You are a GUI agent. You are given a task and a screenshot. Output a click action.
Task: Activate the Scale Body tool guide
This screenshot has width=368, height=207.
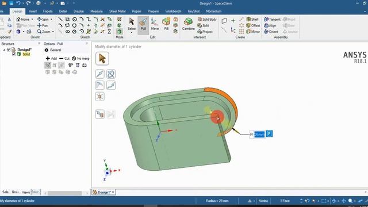[99, 97]
